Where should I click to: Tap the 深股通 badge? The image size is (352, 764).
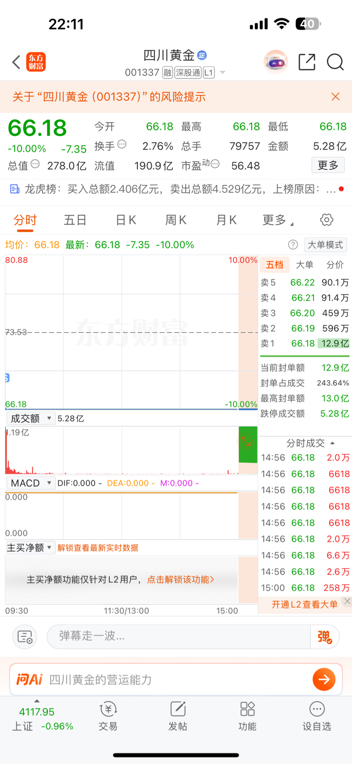[188, 72]
